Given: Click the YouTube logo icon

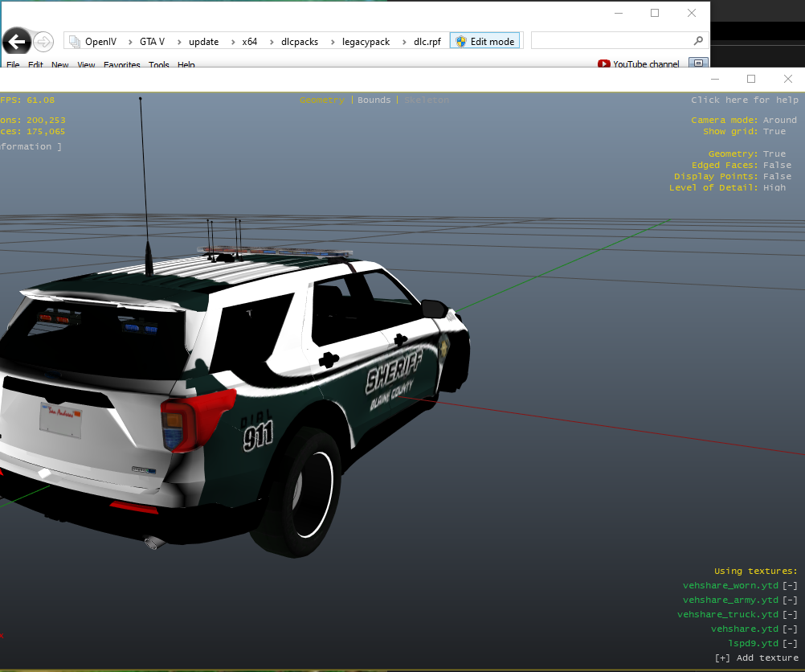Looking at the screenshot, I should coord(604,64).
